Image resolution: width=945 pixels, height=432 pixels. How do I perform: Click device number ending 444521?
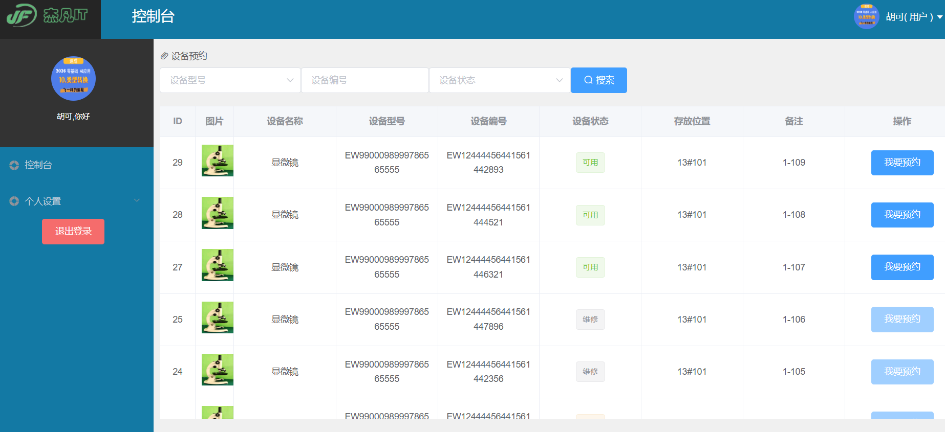tap(488, 215)
